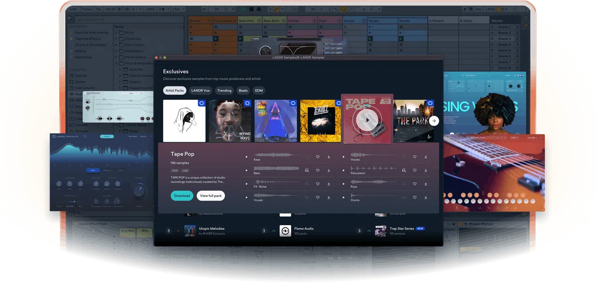Click the headphone preview icon on Percussion row
Viewport: 597px width, 283px height.
pos(403,170)
